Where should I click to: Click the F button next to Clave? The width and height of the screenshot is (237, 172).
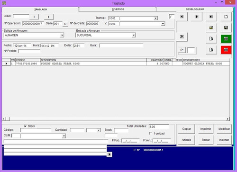tap(48, 17)
